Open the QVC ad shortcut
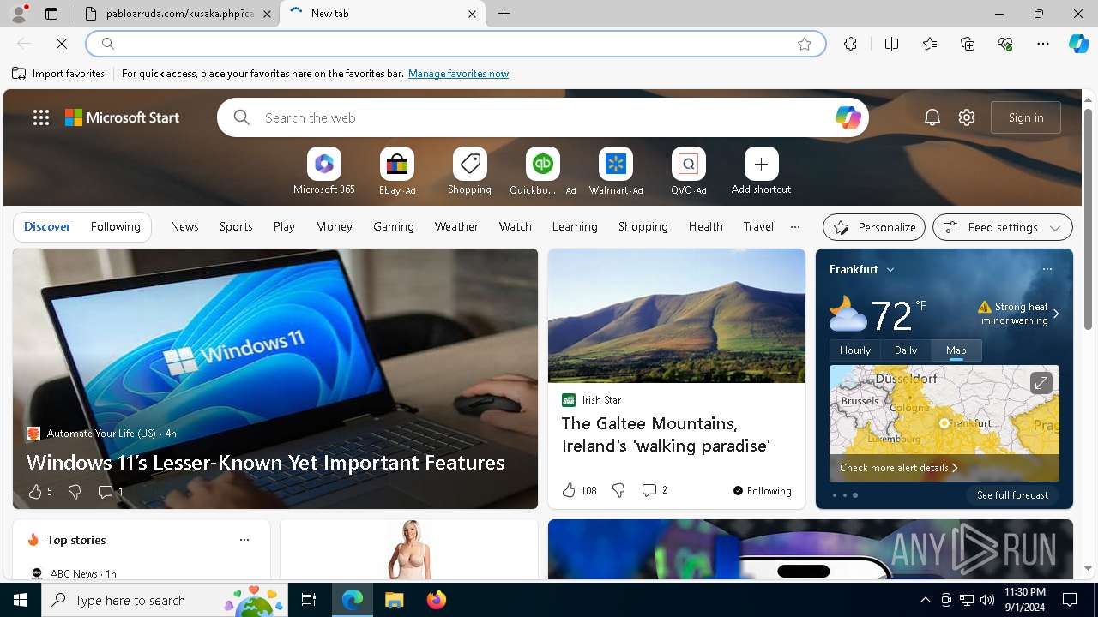The width and height of the screenshot is (1098, 617). click(689, 171)
